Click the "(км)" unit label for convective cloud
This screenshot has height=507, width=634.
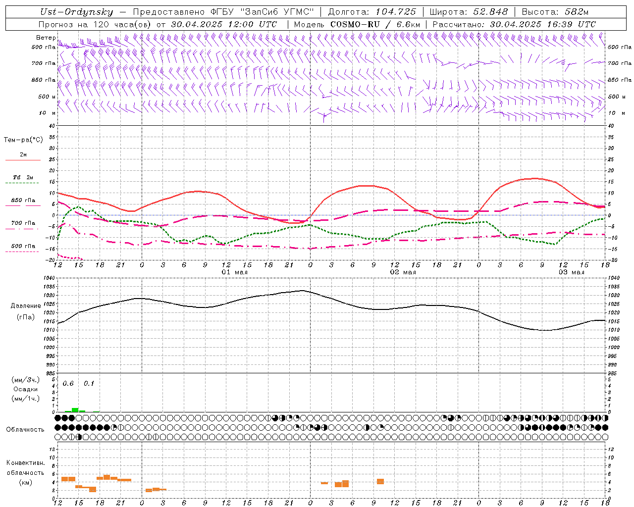26,482
